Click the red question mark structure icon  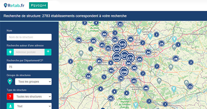pyautogui.click(x=10, y=97)
